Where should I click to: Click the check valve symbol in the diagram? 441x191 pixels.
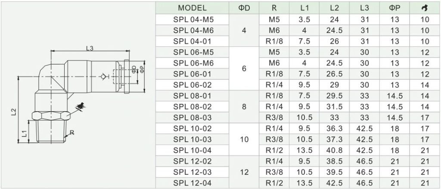104,76
